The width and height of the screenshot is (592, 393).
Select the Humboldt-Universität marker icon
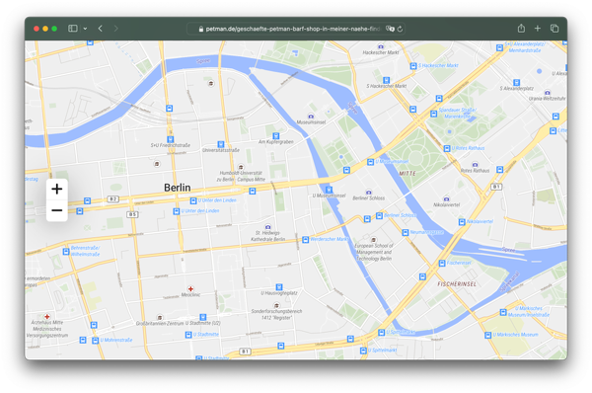pyautogui.click(x=241, y=167)
